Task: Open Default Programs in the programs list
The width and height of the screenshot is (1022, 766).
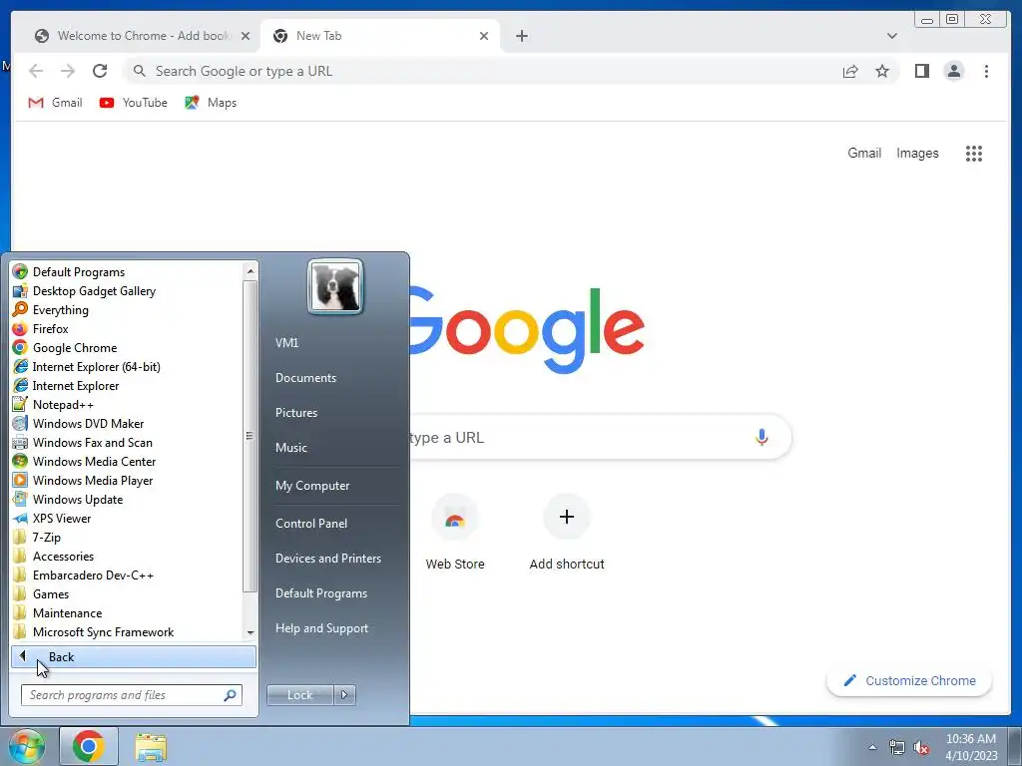Action: coord(78,271)
